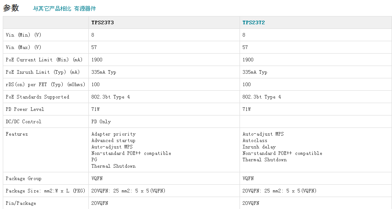This screenshot has height=209, width=392.
Task: Click the 有源器件 link
Action: tap(85, 9)
